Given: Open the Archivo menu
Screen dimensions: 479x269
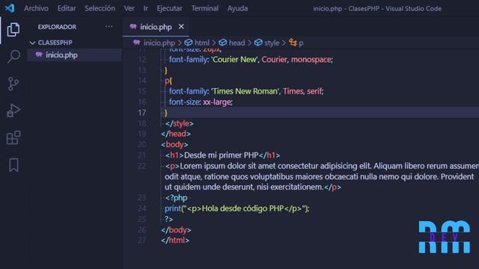Looking at the screenshot, I should click(x=36, y=8).
